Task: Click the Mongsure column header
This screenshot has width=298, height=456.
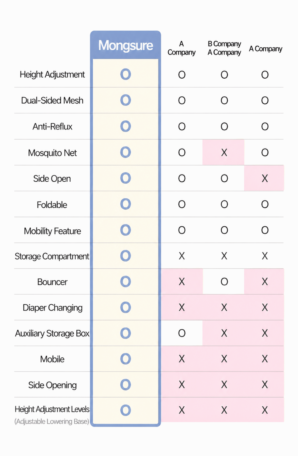Action: click(125, 46)
